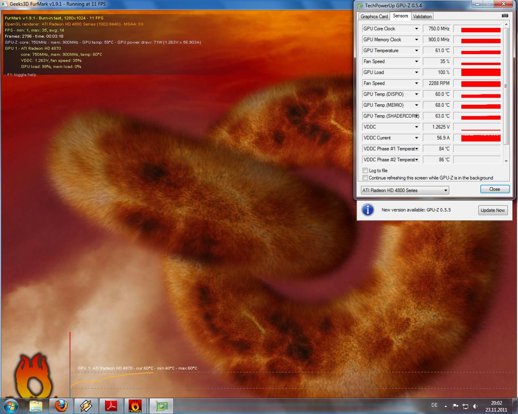Click the DE language indicator
The height and width of the screenshot is (414, 518).
(x=434, y=405)
